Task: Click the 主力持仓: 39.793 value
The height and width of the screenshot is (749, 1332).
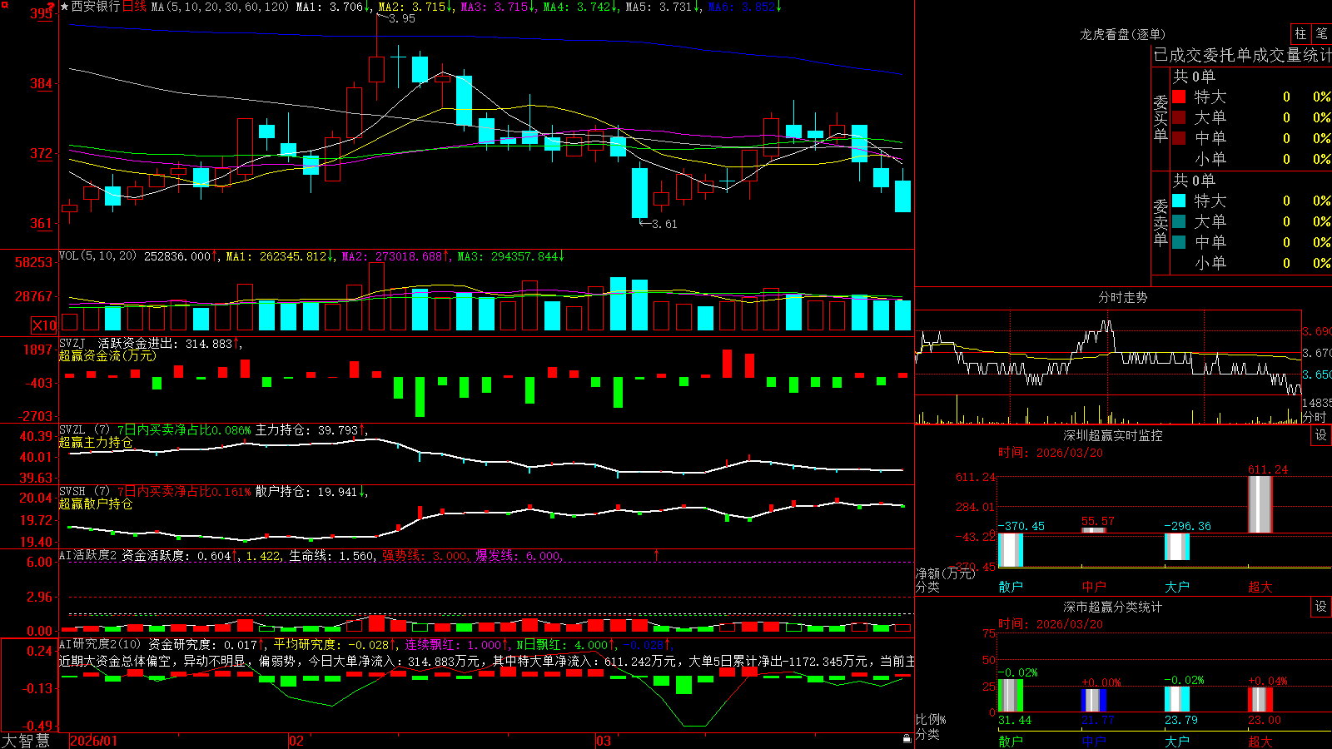Action: (x=306, y=430)
